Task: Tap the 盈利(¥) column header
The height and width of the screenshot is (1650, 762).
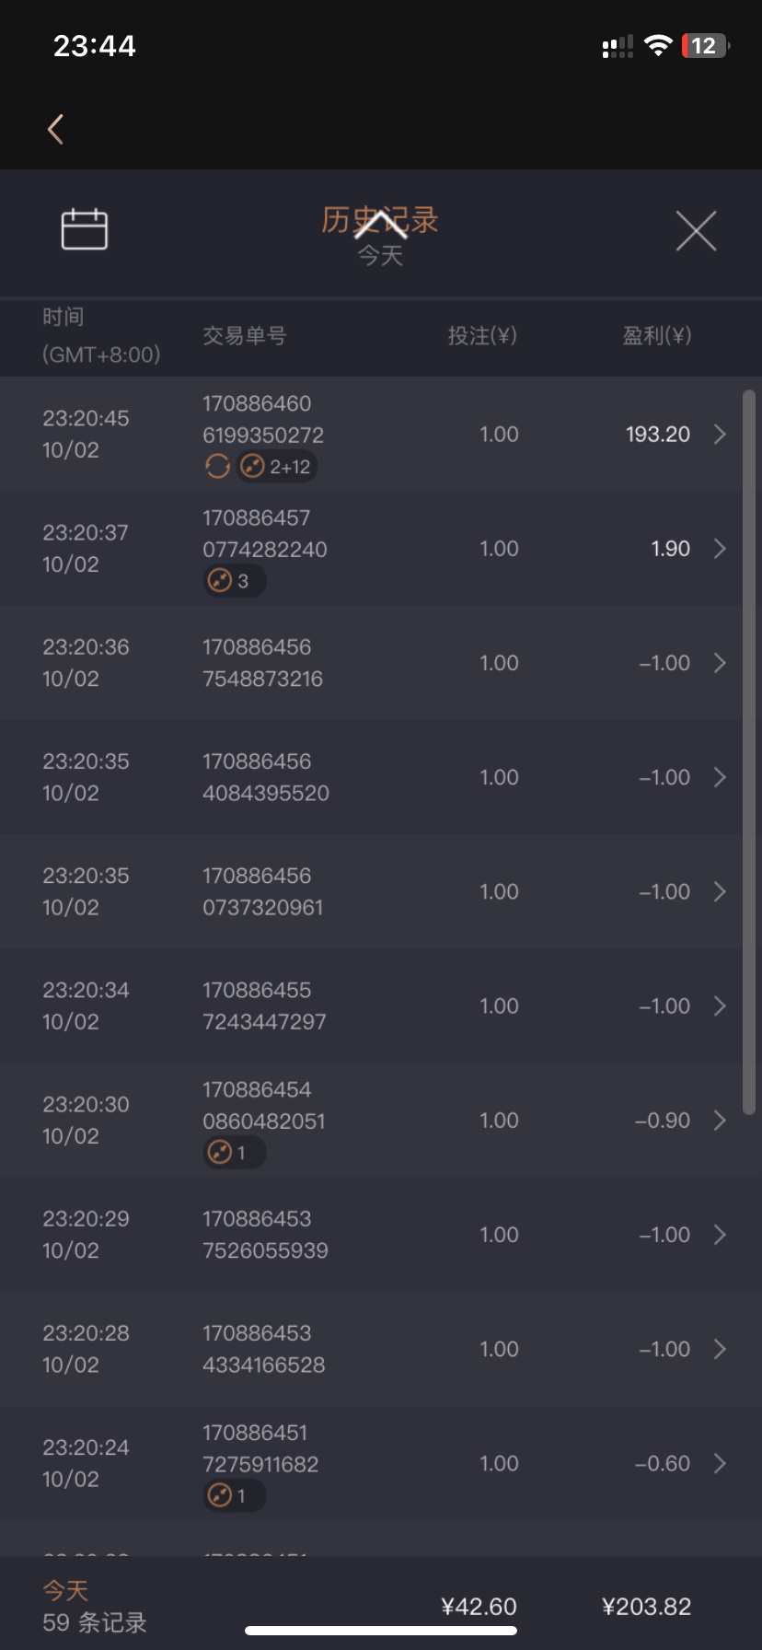Action: (656, 336)
